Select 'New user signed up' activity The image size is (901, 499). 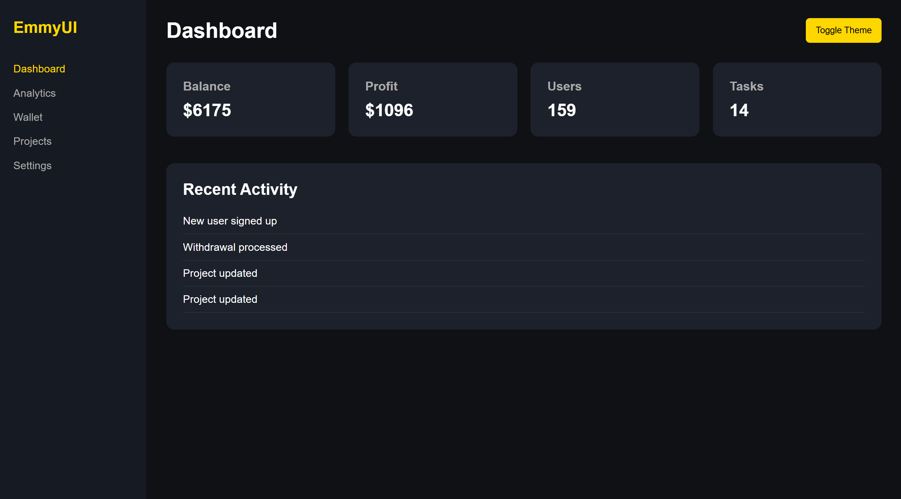tap(230, 221)
